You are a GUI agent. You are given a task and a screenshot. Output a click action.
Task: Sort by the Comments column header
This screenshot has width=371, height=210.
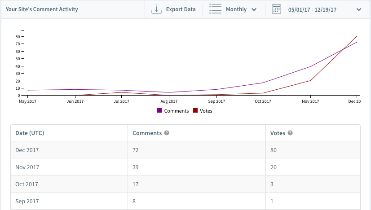(147, 133)
